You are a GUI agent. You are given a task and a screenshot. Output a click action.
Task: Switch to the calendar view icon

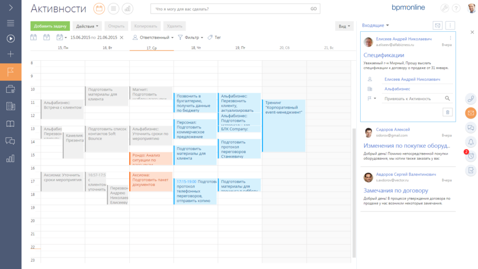click(x=99, y=9)
